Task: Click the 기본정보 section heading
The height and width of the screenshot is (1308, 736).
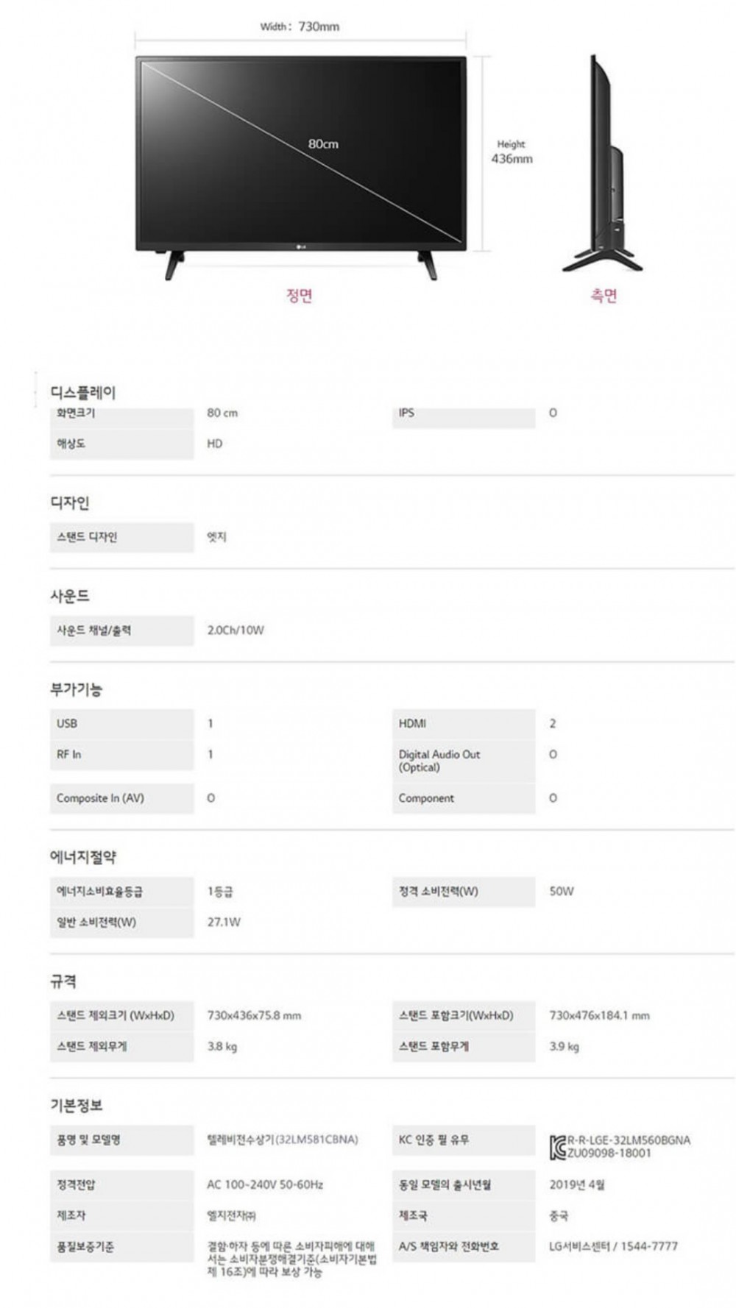Action: [x=77, y=1105]
